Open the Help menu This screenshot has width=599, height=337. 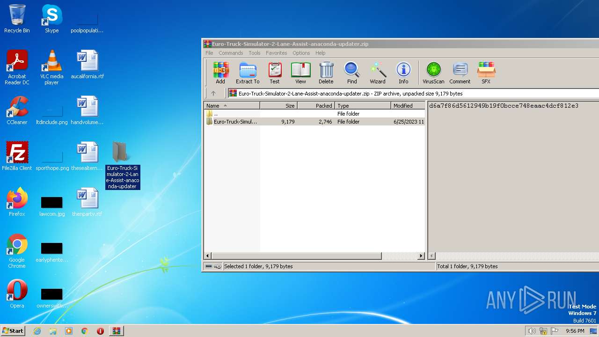(x=321, y=53)
